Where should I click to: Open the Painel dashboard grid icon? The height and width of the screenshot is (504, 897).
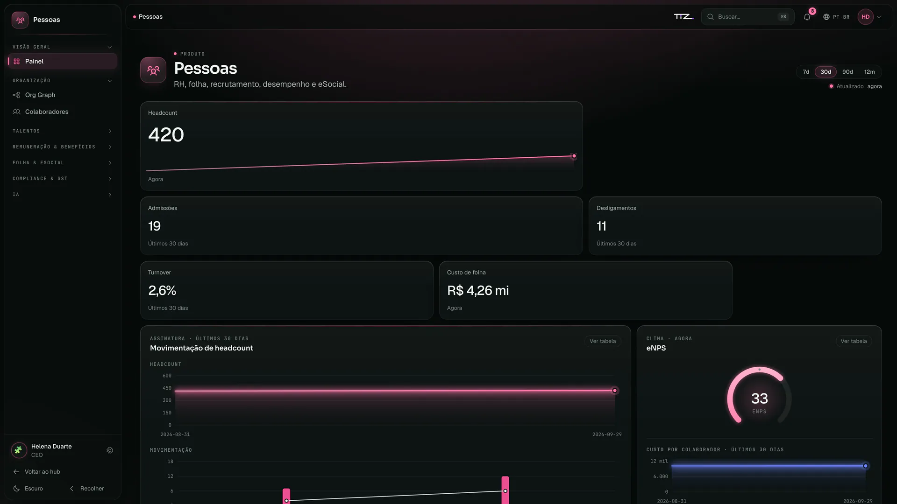(x=17, y=62)
